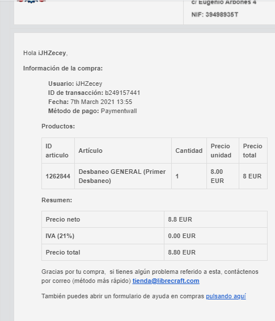Click the 'Productos:' section heading

[x=58, y=126]
